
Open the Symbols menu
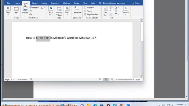(126, 11)
